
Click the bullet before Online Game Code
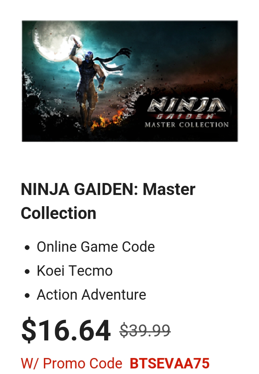27,248
